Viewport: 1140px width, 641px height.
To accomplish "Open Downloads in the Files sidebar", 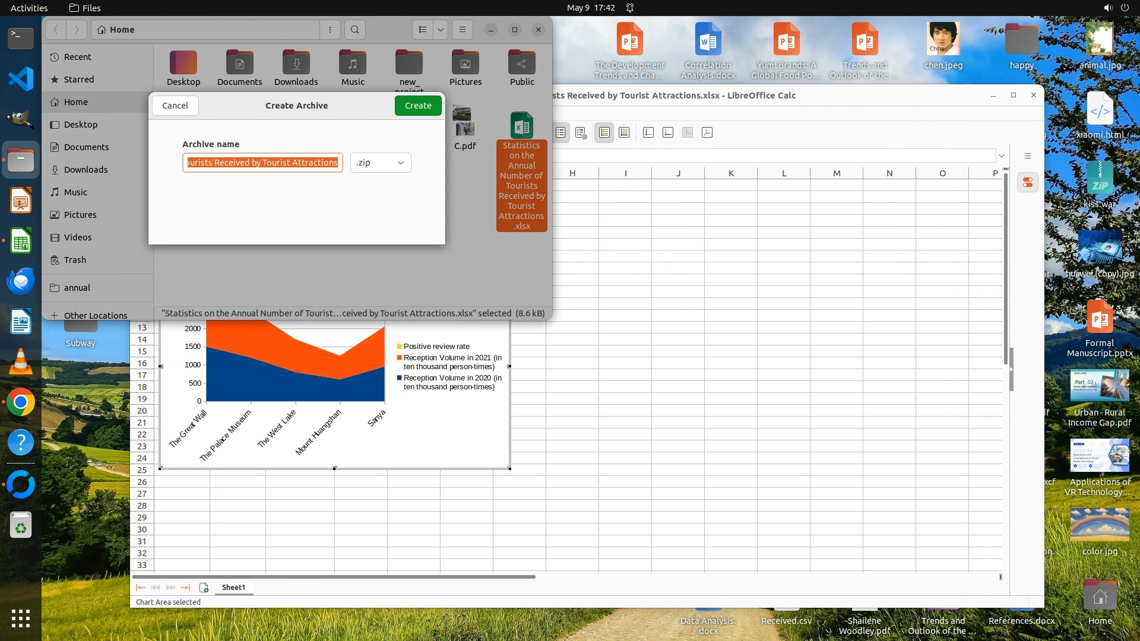I will point(85,170).
